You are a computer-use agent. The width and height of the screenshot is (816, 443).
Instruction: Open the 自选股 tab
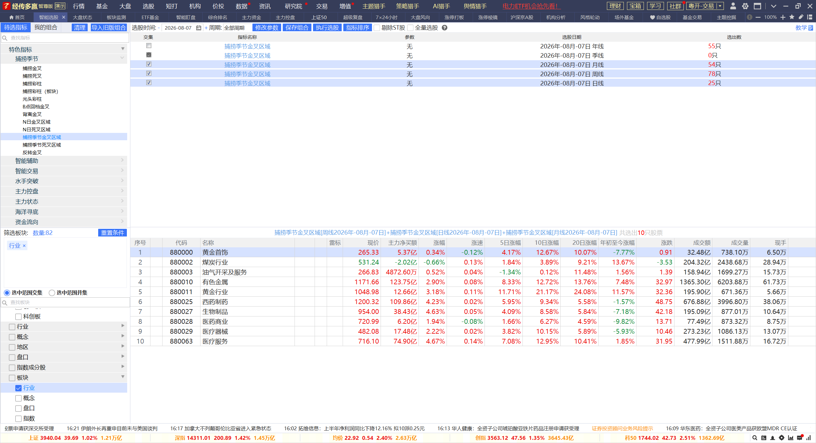tap(660, 18)
